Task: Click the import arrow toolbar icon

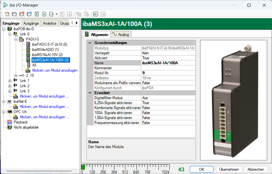Action: [x=44, y=14]
